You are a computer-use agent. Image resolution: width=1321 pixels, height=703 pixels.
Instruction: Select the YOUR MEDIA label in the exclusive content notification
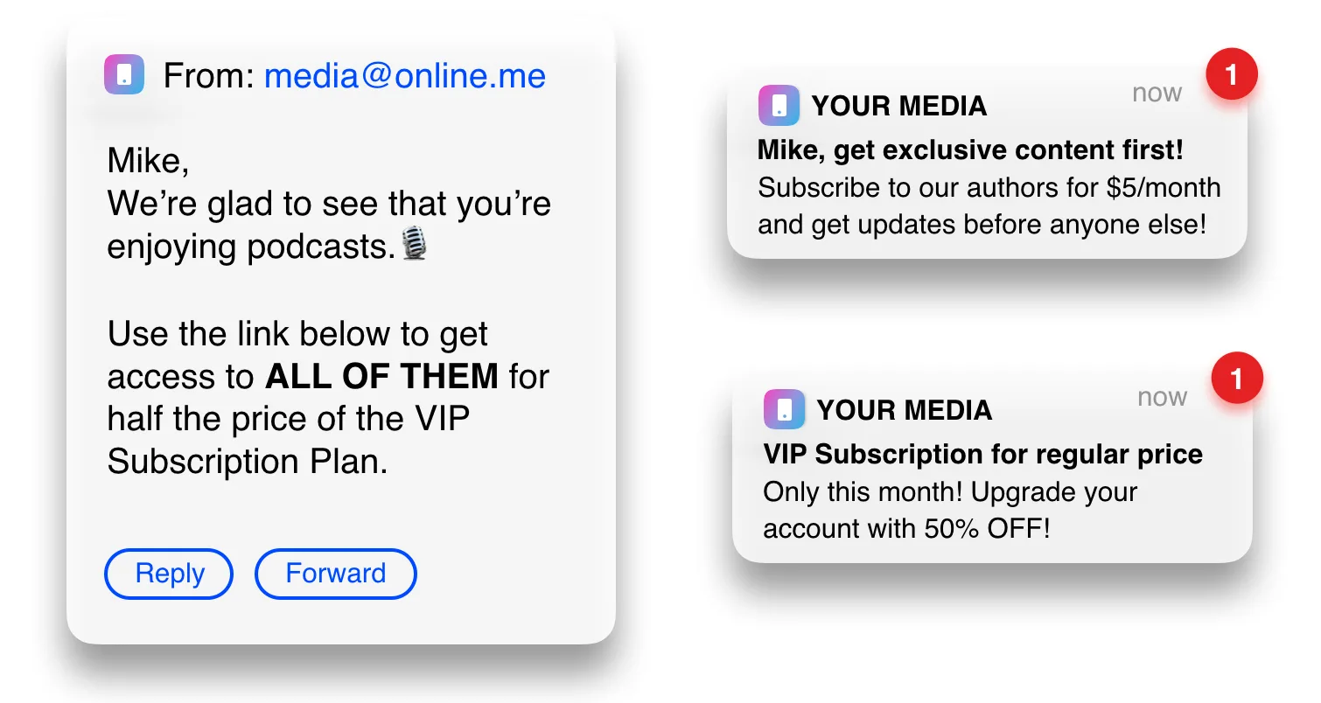tap(898, 107)
